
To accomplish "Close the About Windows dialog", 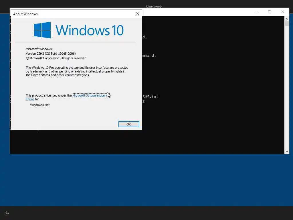I will click(x=138, y=14).
